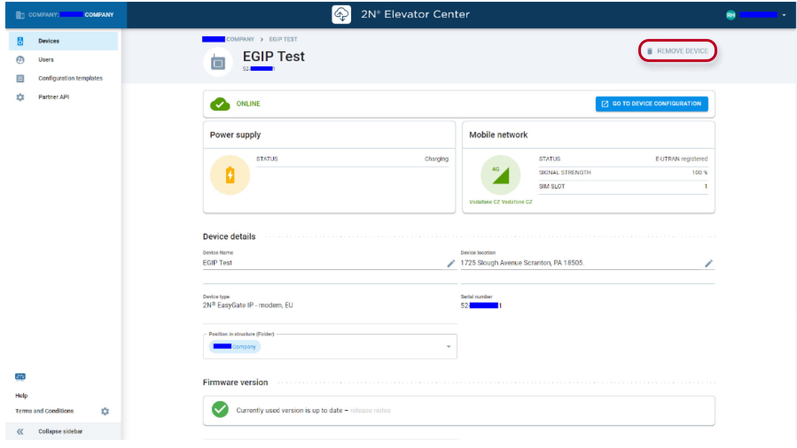Image resolution: width=797 pixels, height=448 pixels.
Task: Open the firmware release notes link
Action: pyautogui.click(x=370, y=410)
